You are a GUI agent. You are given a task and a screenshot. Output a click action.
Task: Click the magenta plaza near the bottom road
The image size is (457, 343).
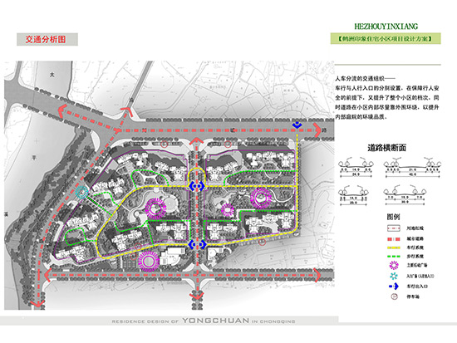[x=149, y=262]
